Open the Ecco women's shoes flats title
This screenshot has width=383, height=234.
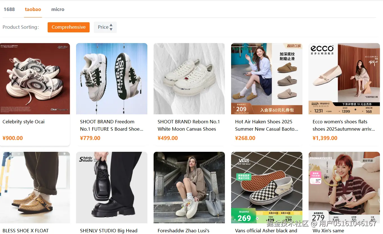coord(344,125)
